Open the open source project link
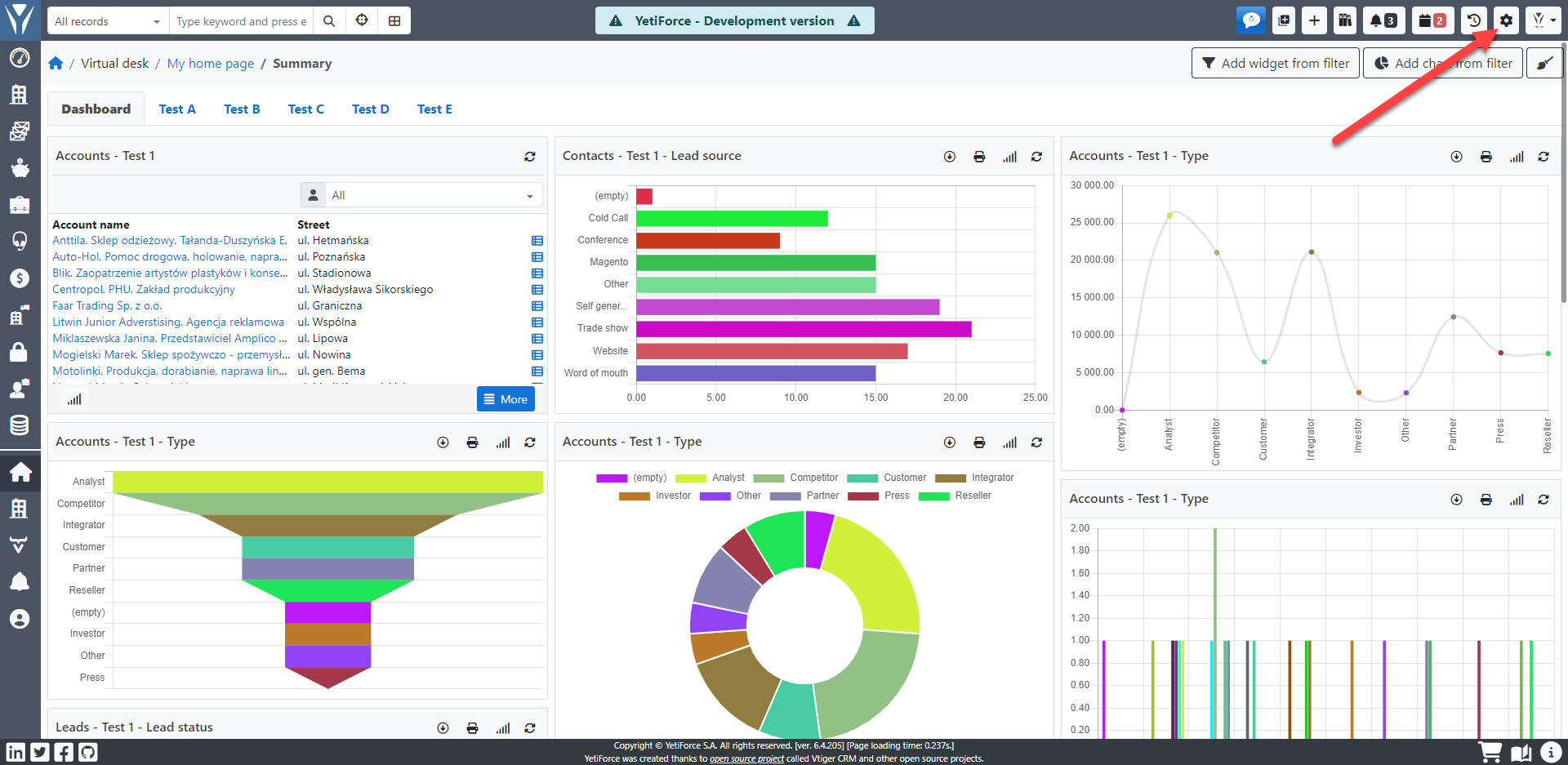Screen dimensions: 1568x765 [746, 758]
